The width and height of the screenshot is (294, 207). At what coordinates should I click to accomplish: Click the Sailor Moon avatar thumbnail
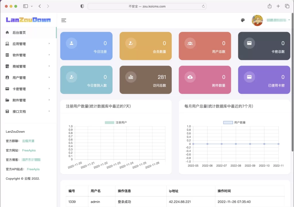[x=257, y=20]
